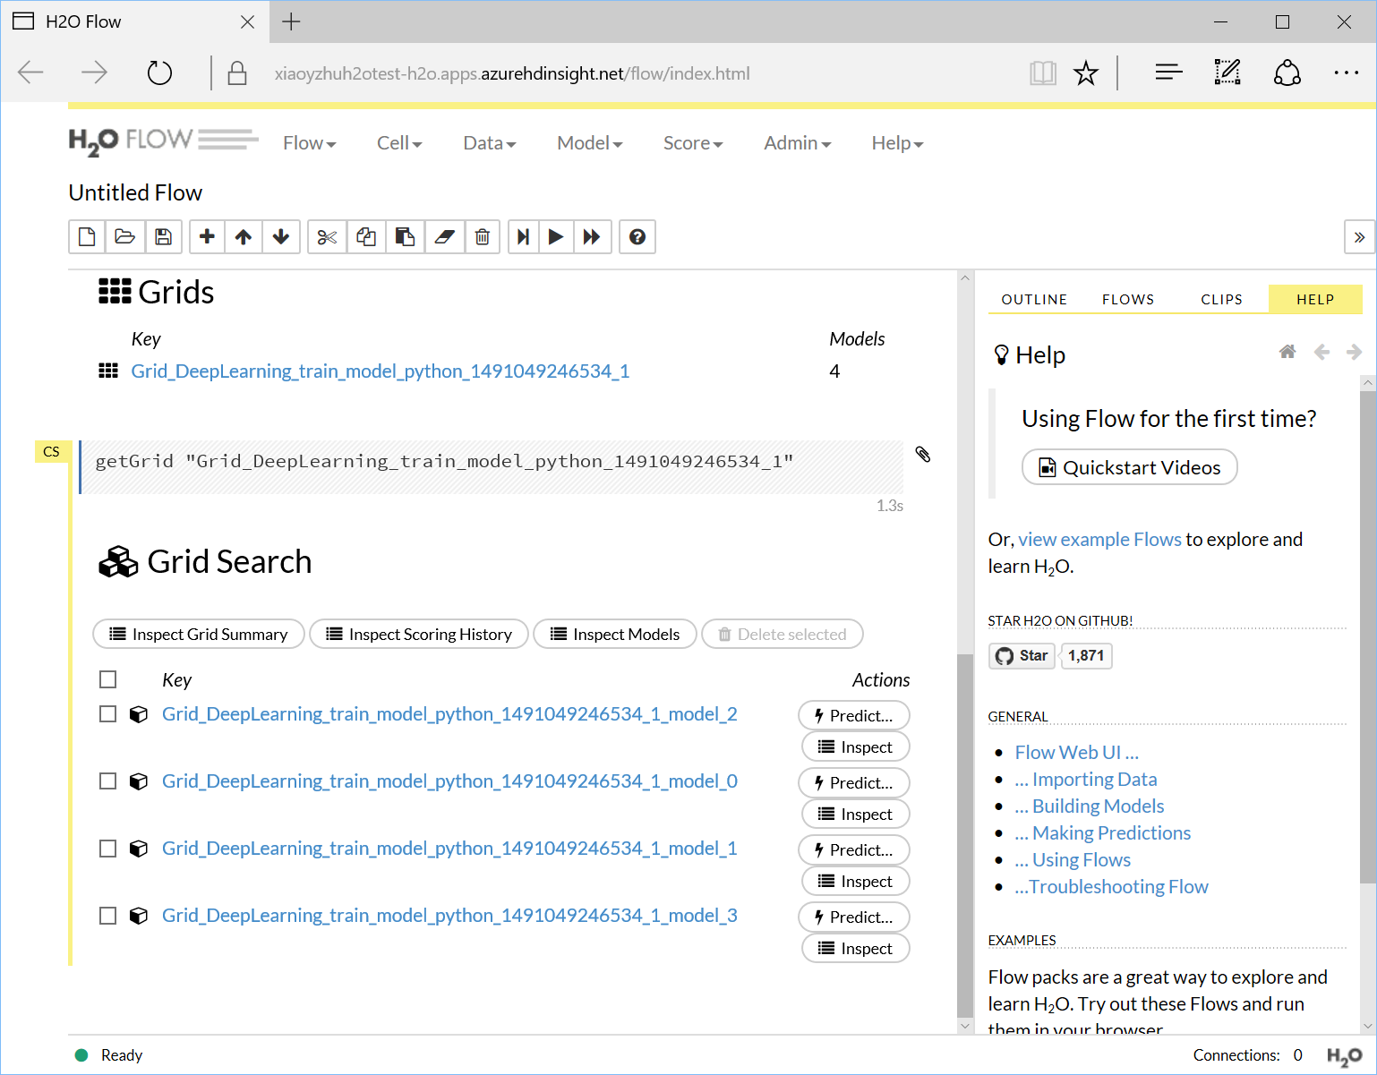1377x1075 pixels.
Task: Open the Score dropdown menu
Action: [693, 143]
